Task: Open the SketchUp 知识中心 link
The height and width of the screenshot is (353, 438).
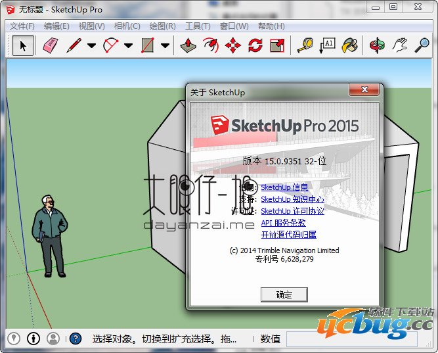Action: pyautogui.click(x=292, y=199)
